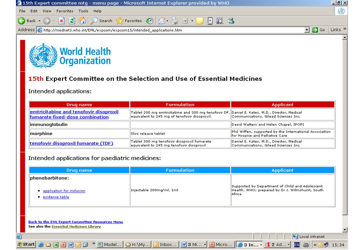Open the Search pane in toolbar
361x250 pixels.
point(101,21)
